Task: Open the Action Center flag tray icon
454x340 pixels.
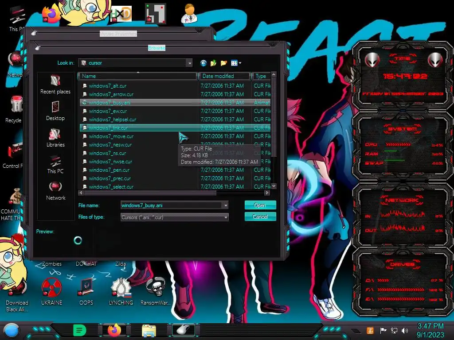Action: point(383,331)
